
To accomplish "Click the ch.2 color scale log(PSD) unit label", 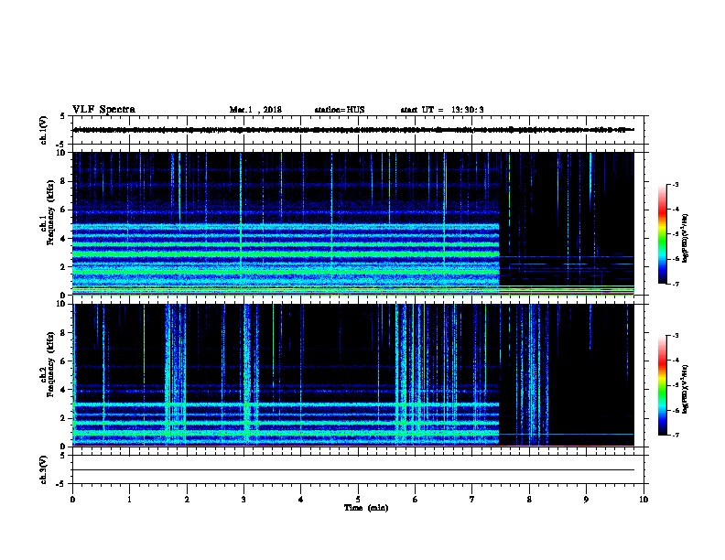I will click(686, 390).
